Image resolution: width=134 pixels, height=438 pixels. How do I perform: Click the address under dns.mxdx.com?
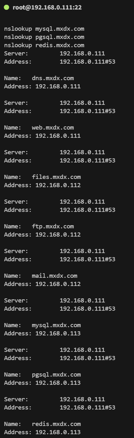[42, 86]
